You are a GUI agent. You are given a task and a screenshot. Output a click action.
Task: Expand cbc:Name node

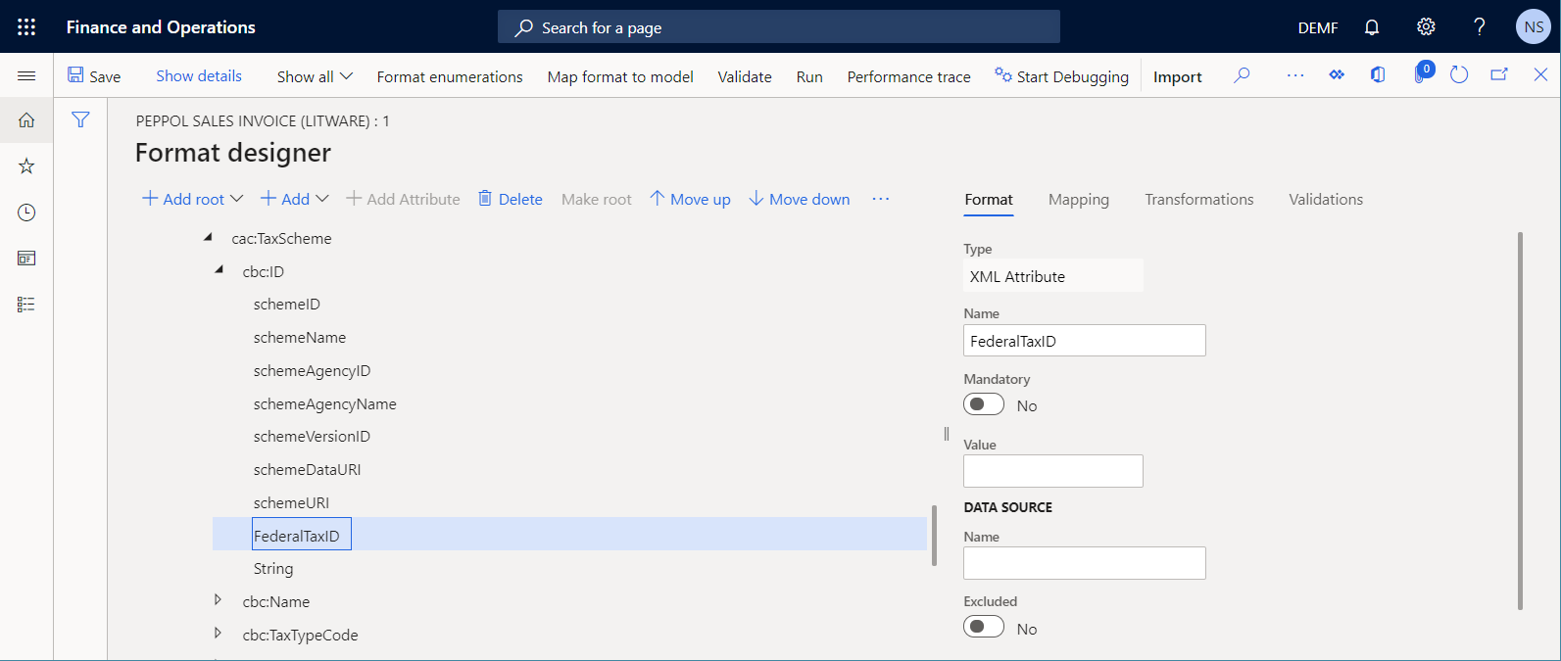[x=218, y=599]
